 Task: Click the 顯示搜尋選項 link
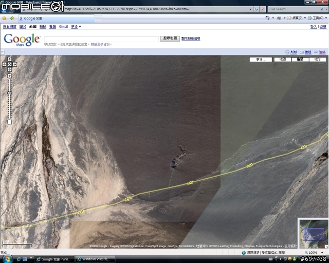tap(191, 39)
